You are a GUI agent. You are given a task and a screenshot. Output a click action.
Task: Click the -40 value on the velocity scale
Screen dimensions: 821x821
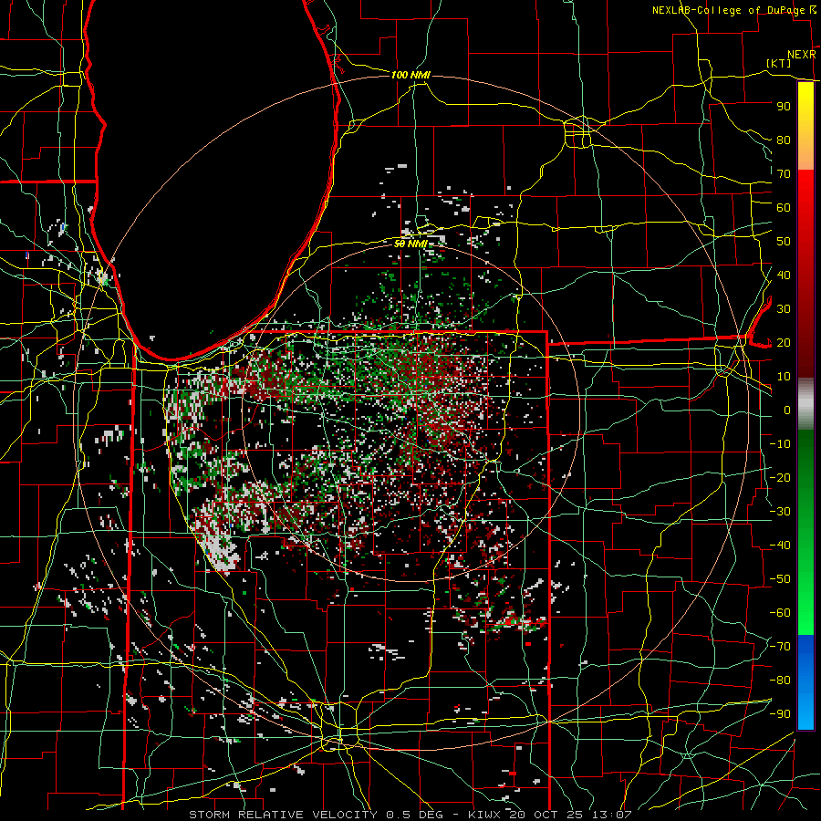(780, 546)
